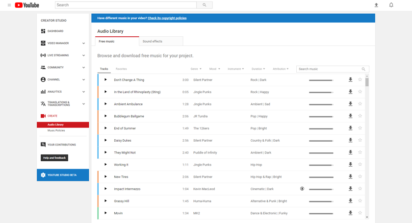Open the YouTube upload icon

376,5
